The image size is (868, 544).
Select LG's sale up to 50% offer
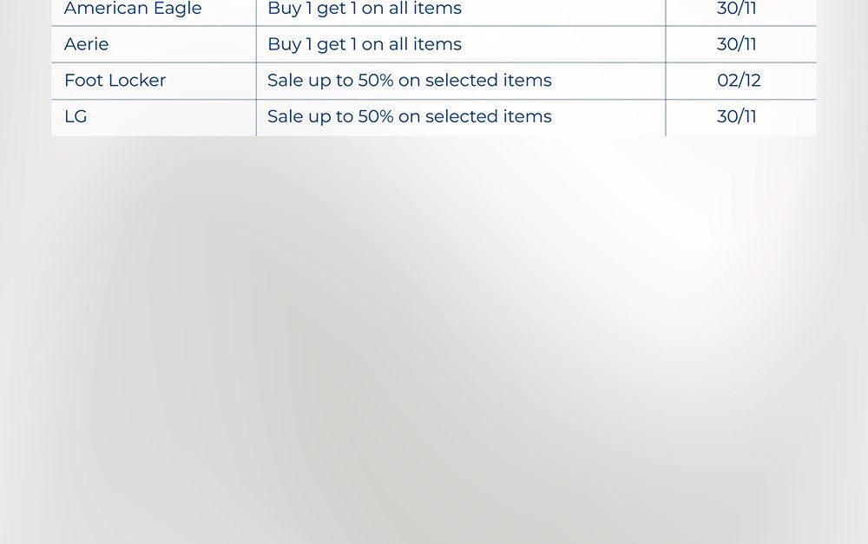click(409, 116)
